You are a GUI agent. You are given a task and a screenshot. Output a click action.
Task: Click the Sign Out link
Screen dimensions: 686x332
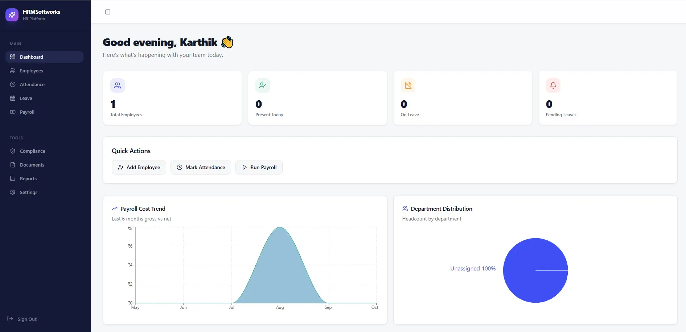(22, 319)
